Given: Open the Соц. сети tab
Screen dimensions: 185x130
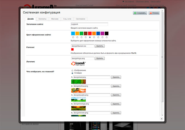Looking at the screenshot, I should click(67, 19).
